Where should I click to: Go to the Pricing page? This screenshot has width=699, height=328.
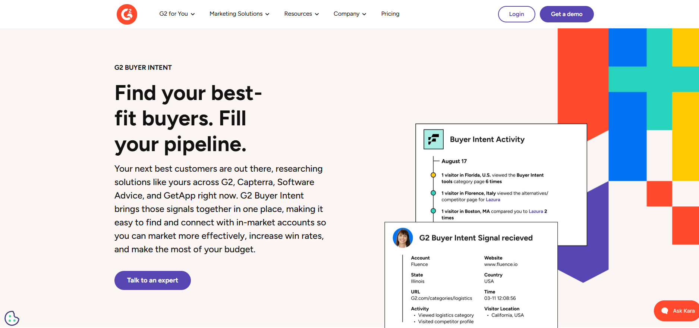(x=390, y=14)
